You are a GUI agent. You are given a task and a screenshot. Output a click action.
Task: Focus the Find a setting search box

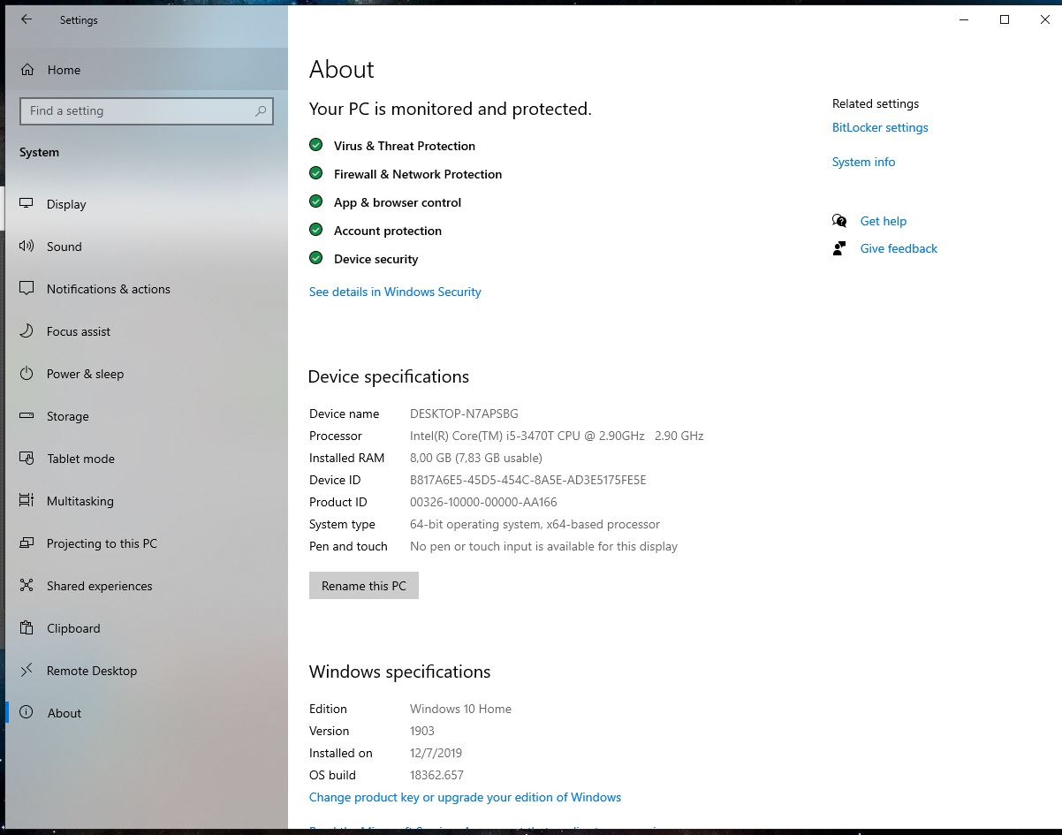click(147, 111)
